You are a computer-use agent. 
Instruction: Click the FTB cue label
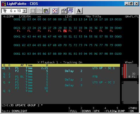tap(95, 77)
